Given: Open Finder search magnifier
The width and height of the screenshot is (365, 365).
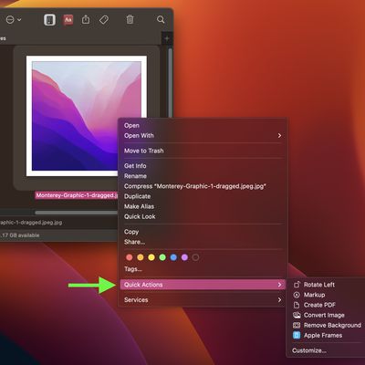Looking at the screenshot, I should [x=161, y=20].
